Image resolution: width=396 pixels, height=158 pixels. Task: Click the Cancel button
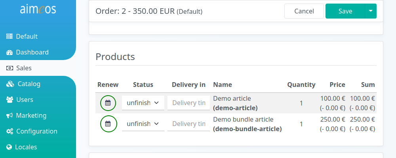tap(304, 11)
